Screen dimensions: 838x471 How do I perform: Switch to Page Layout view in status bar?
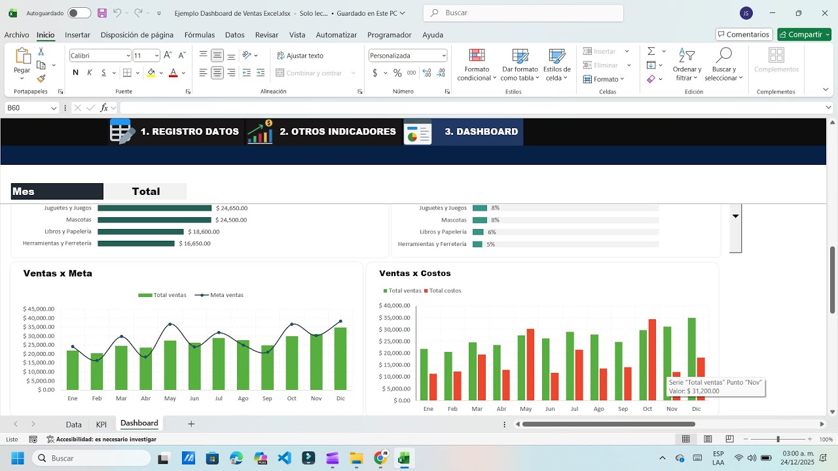coord(708,439)
